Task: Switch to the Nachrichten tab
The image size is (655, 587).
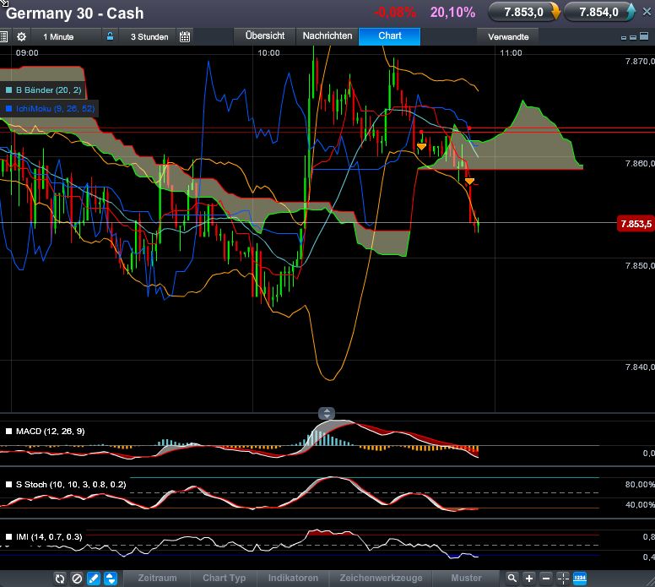Action: pos(327,36)
